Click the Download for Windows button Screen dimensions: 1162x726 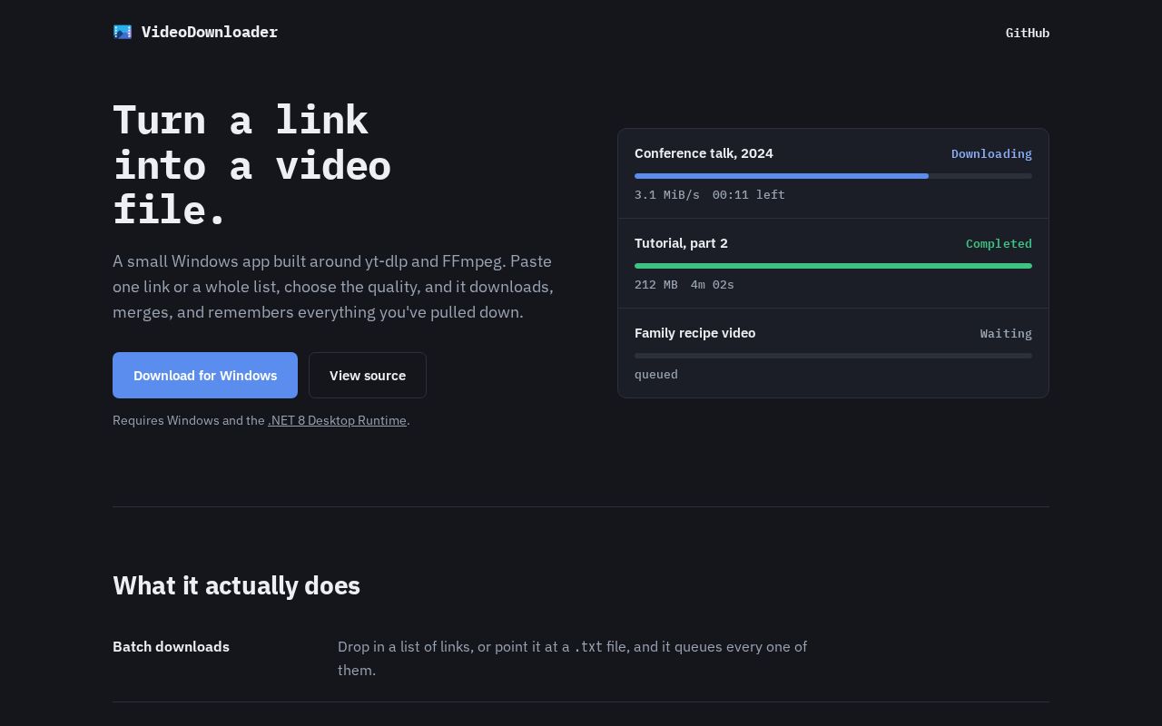point(205,375)
